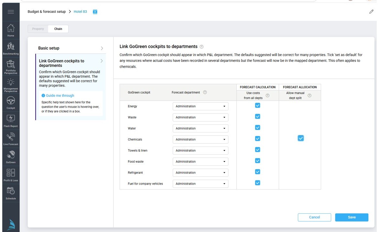Click Hotel 83 breadcrumb link
Screen dimensions: 379x232
coord(80,12)
